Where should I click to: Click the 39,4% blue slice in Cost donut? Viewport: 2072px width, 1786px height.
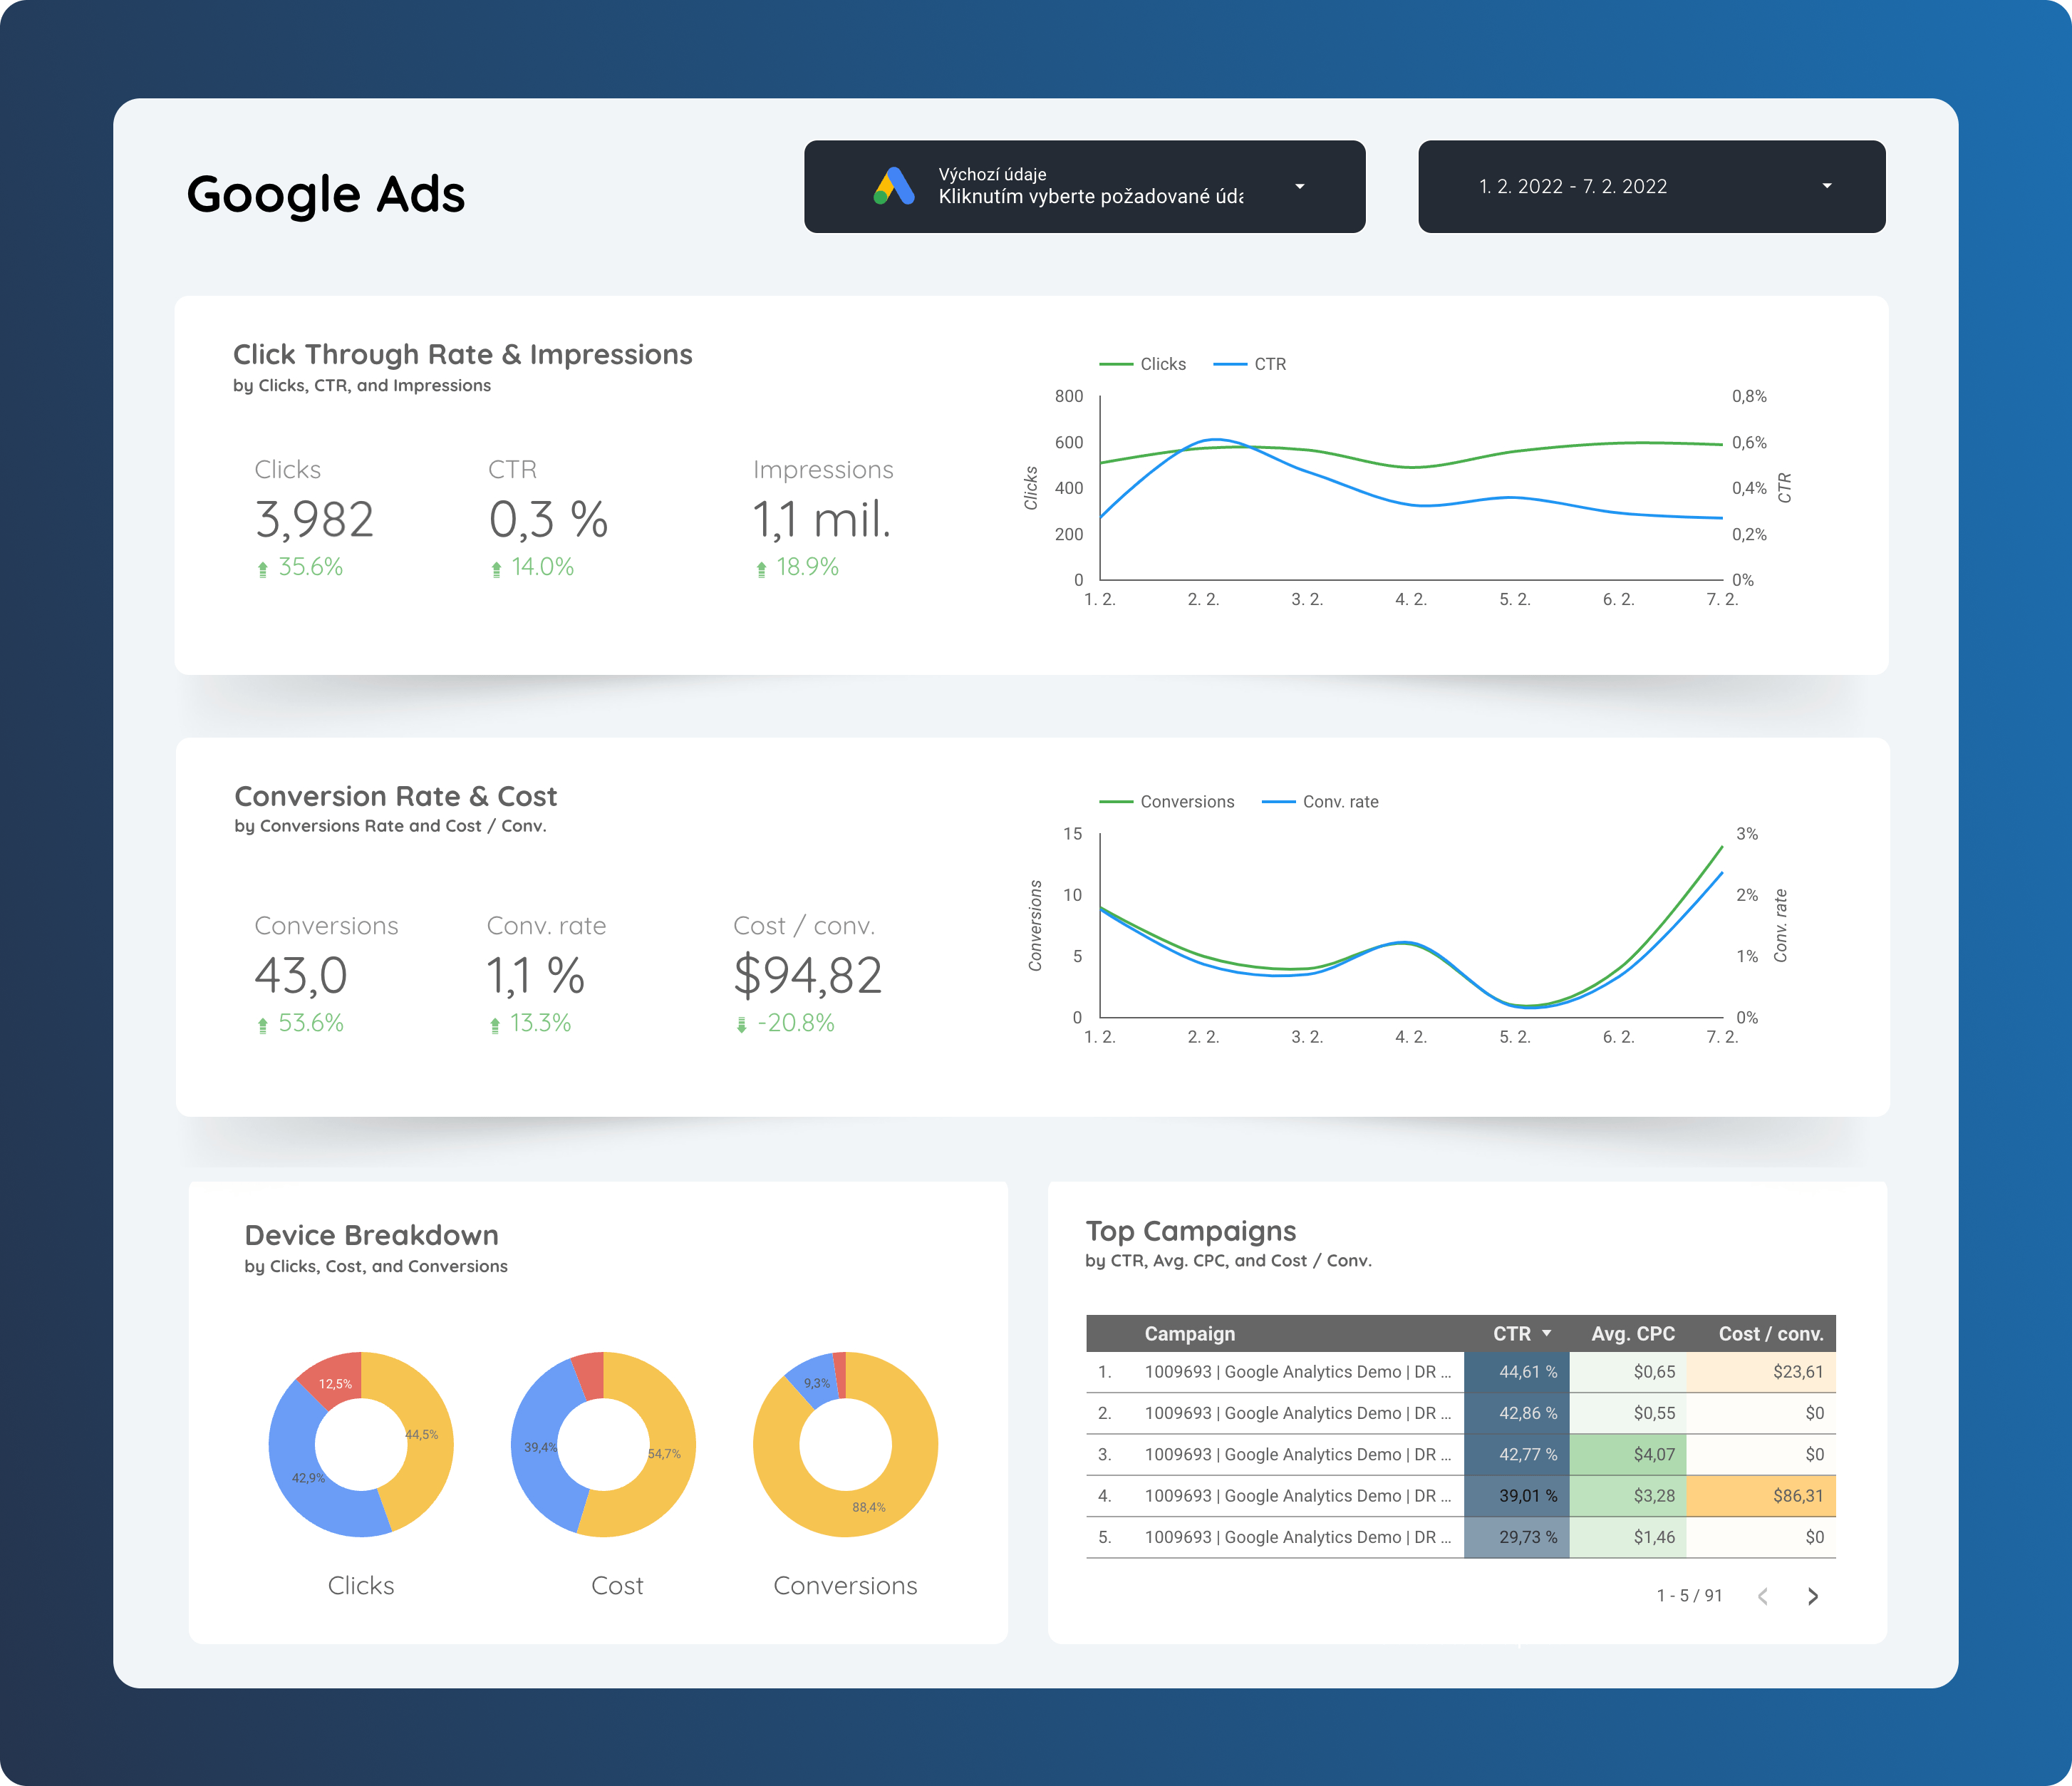pos(540,1447)
